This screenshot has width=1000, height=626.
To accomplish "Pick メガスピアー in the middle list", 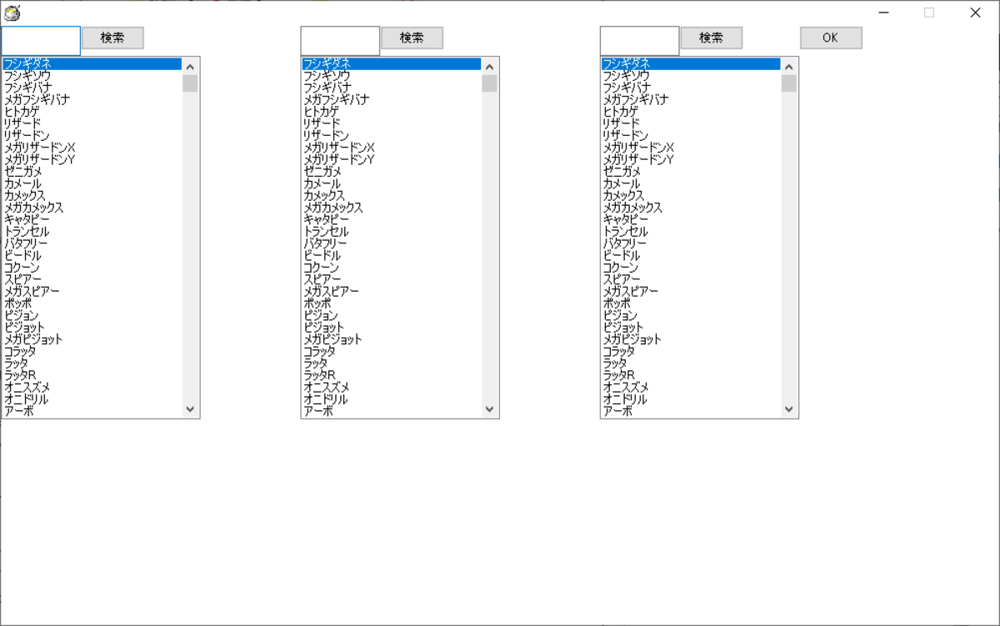I will 391,292.
